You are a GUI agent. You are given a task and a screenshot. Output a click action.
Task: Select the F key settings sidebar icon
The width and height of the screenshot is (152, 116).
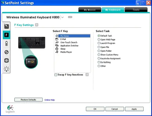(x=6, y=35)
